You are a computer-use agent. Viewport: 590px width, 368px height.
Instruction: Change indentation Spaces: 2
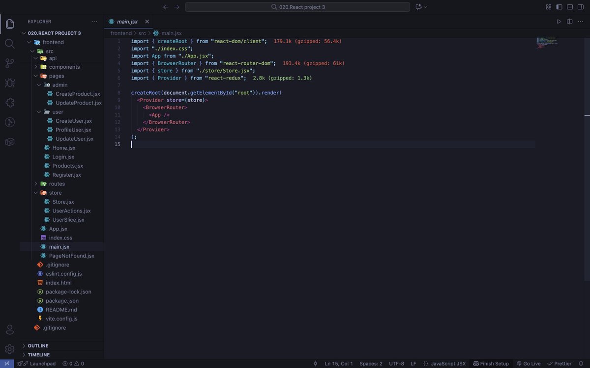(x=371, y=364)
